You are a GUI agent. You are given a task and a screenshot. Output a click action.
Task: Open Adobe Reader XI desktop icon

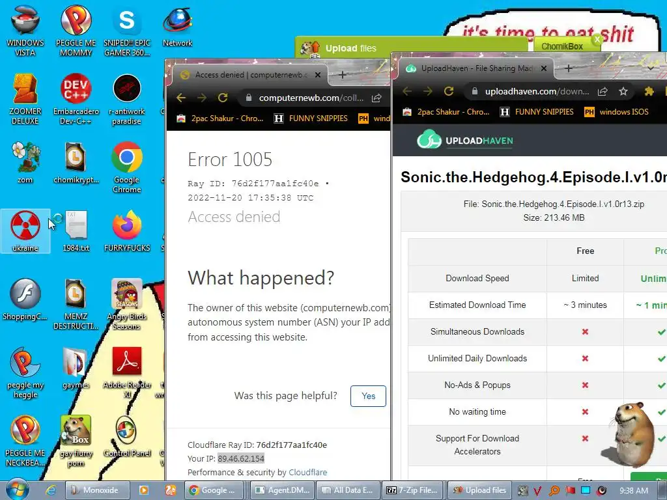tap(127, 372)
